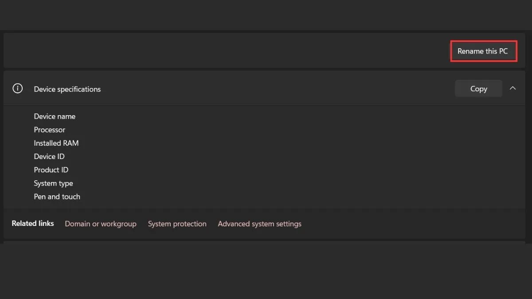Screen dimensions: 532x299
Task: Click the Processor label
Action: 50,130
